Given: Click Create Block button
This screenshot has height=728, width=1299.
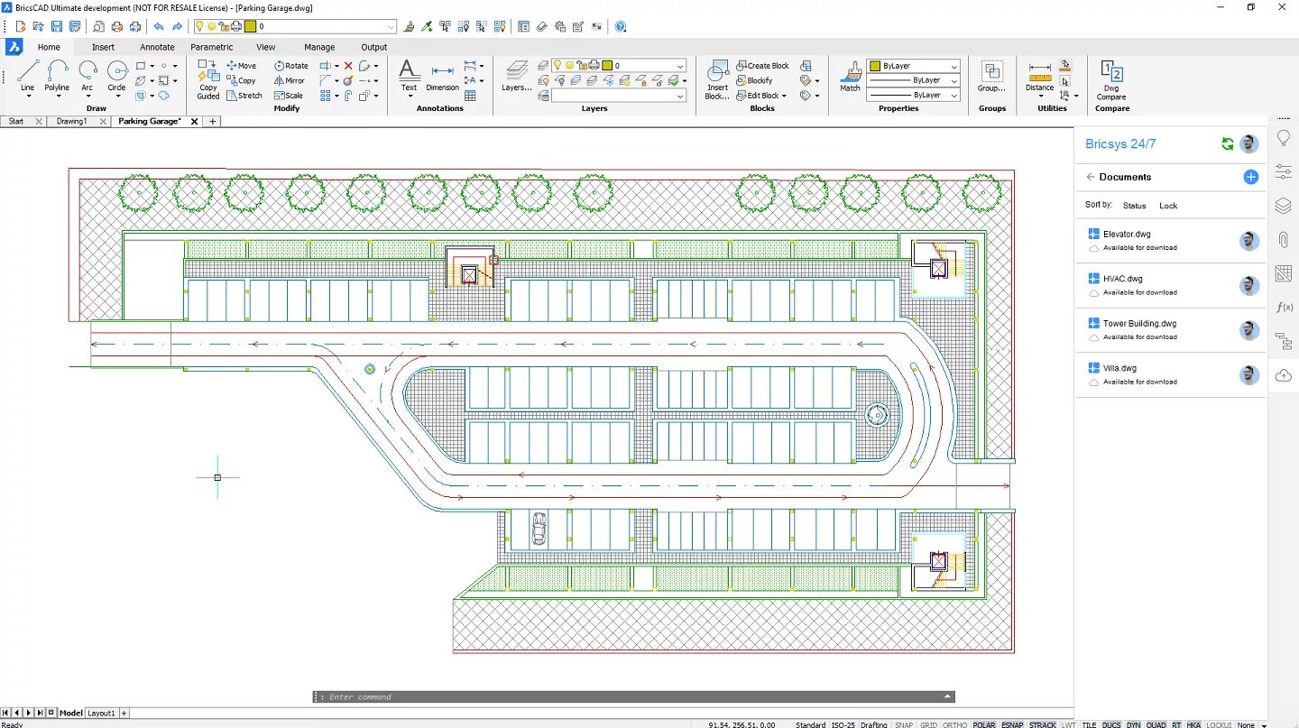Looking at the screenshot, I should coord(762,66).
